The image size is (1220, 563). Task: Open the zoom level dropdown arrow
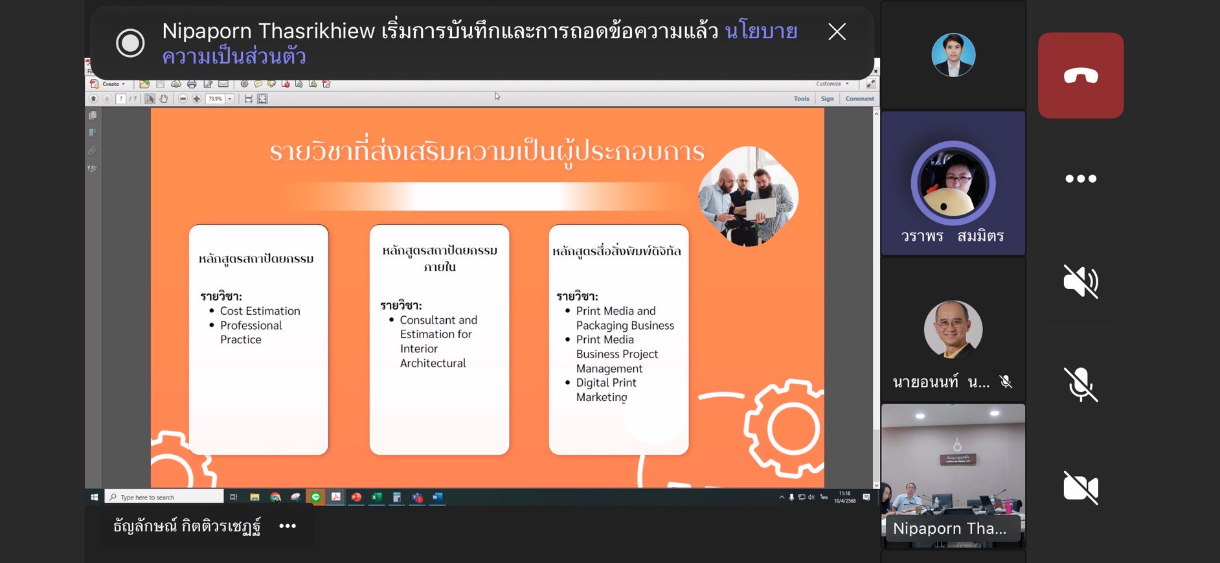[x=230, y=99]
